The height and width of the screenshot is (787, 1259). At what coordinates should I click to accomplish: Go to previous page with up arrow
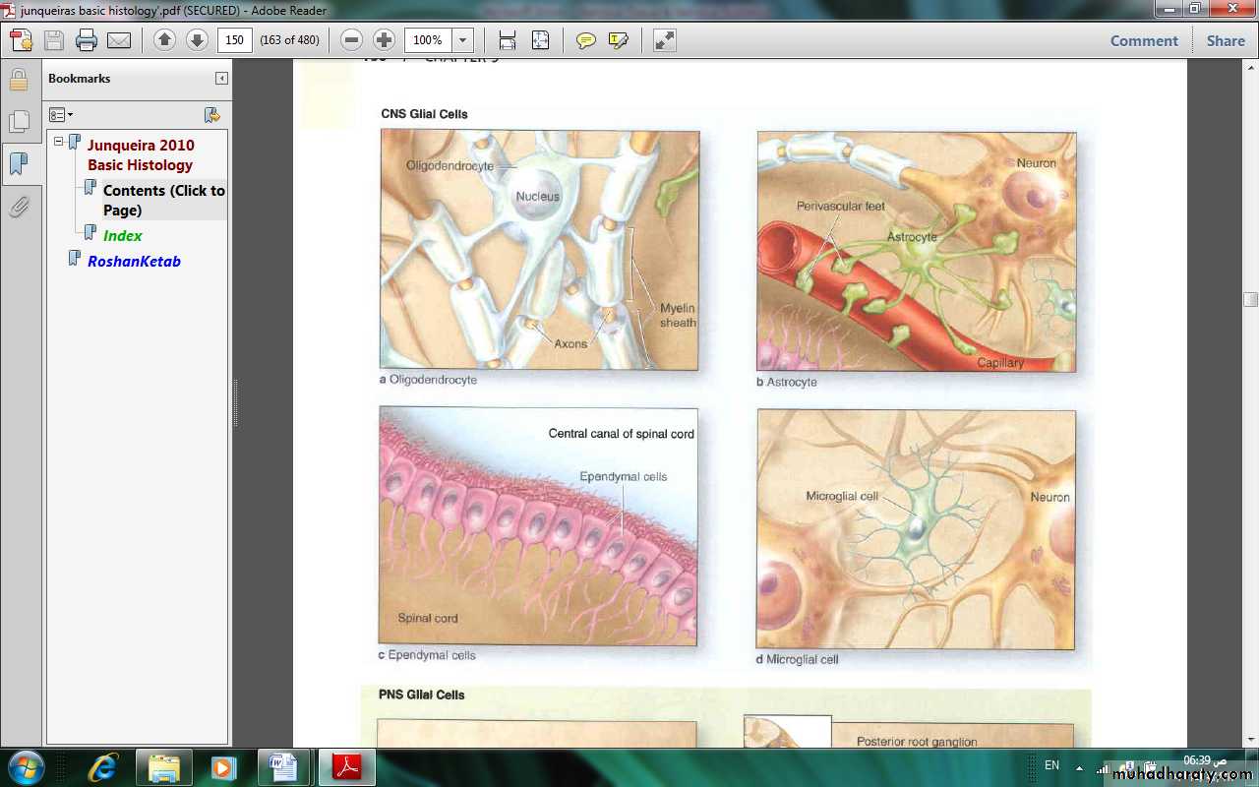pyautogui.click(x=164, y=40)
